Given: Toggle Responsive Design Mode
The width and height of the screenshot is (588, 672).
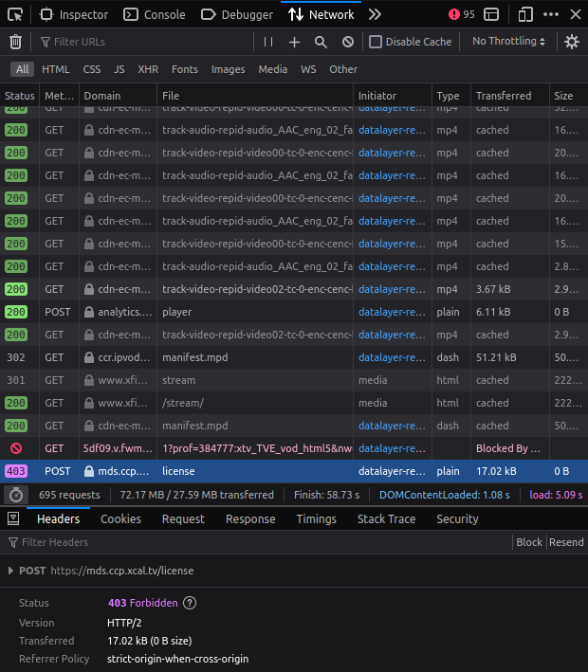Looking at the screenshot, I should [x=525, y=14].
